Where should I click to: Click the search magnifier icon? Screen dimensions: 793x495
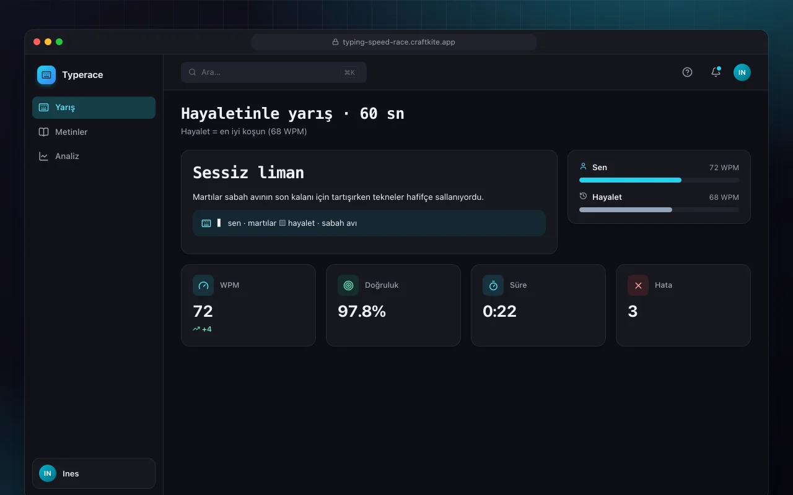click(193, 72)
